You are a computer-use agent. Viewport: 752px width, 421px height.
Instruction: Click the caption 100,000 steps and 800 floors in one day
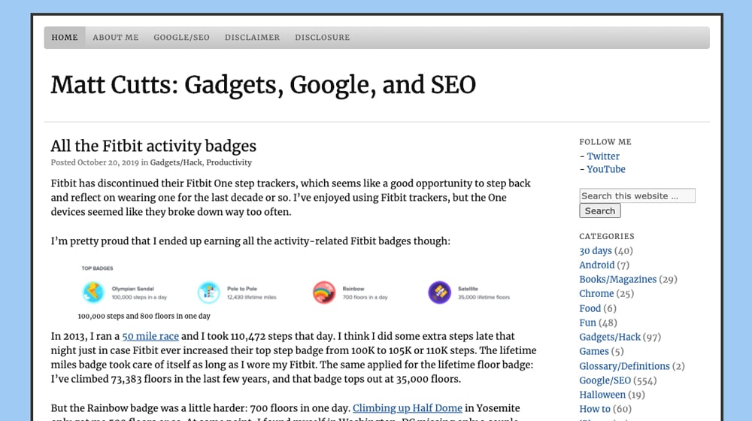[144, 316]
